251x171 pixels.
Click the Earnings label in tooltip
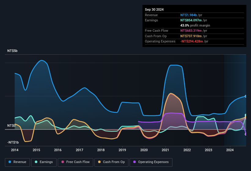point(151,20)
